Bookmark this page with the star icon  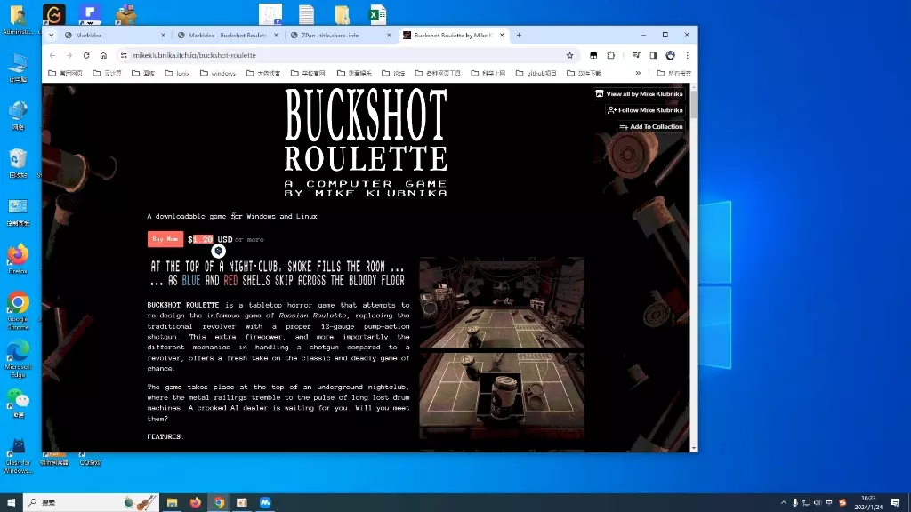click(569, 55)
